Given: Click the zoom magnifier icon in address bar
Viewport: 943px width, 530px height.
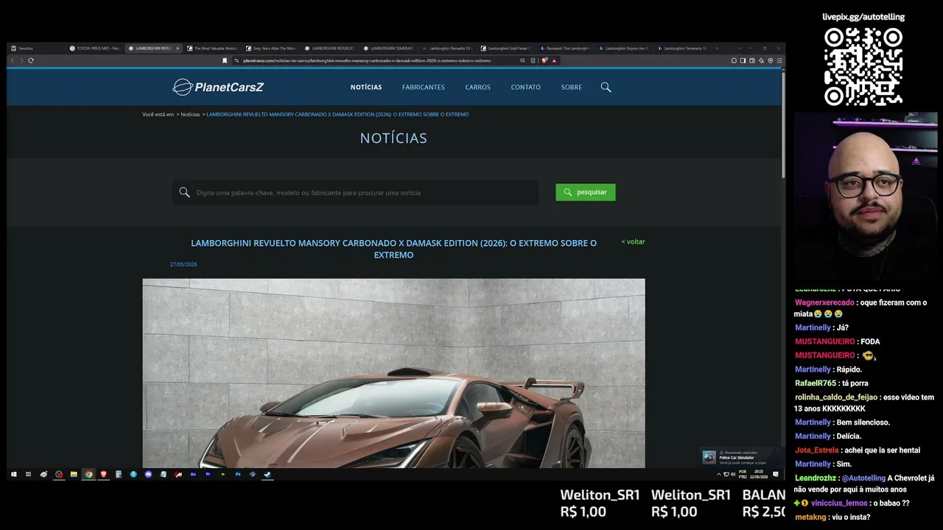Looking at the screenshot, I should (522, 60).
